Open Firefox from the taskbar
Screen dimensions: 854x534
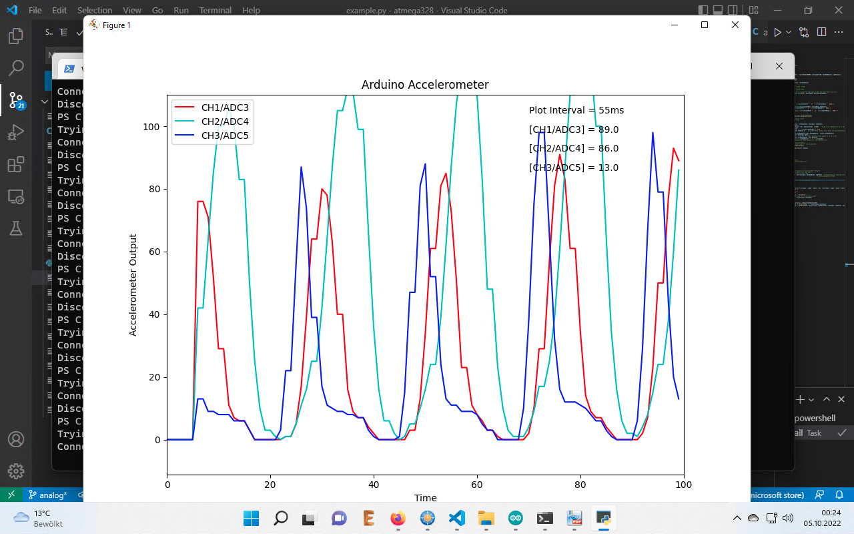pos(398,518)
